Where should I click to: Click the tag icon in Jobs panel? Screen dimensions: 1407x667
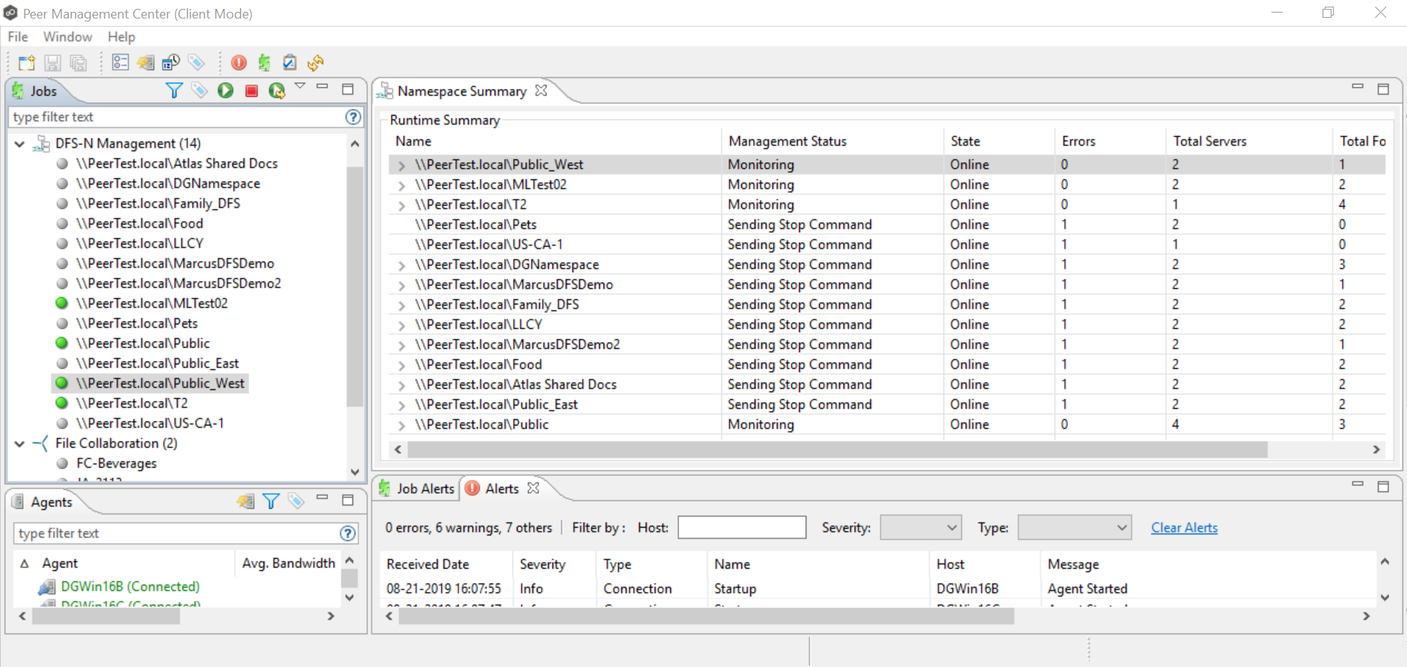click(x=199, y=90)
